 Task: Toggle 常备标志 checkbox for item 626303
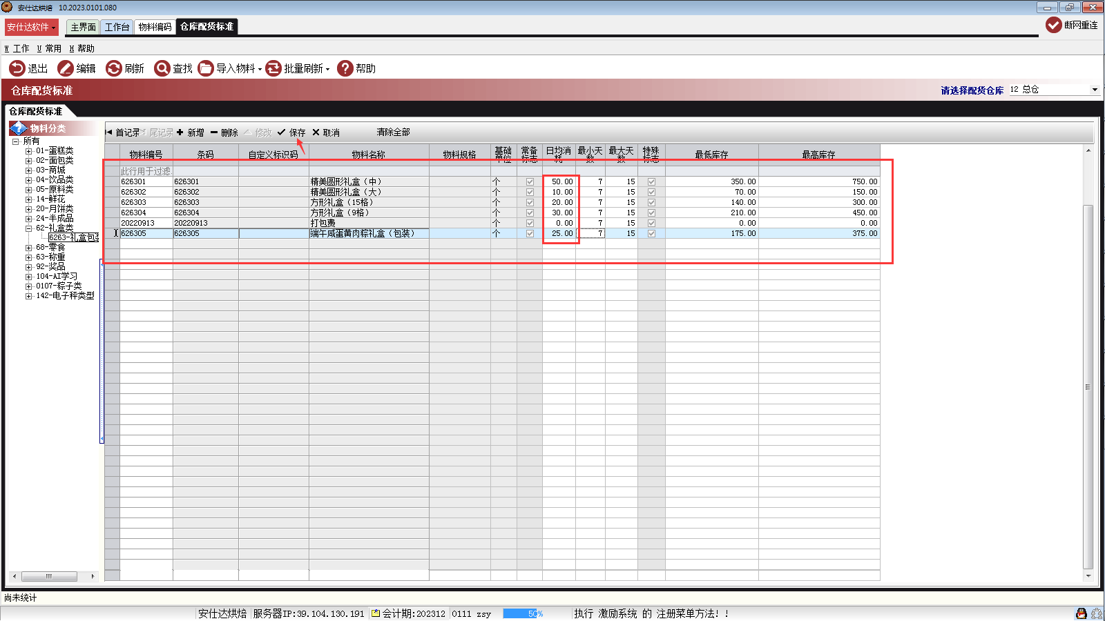(x=530, y=203)
